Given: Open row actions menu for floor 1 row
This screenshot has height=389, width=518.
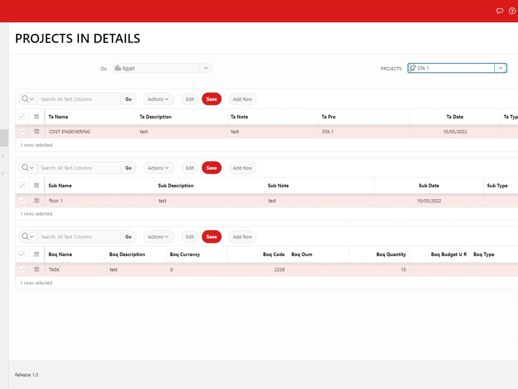Looking at the screenshot, I should pyautogui.click(x=36, y=201).
